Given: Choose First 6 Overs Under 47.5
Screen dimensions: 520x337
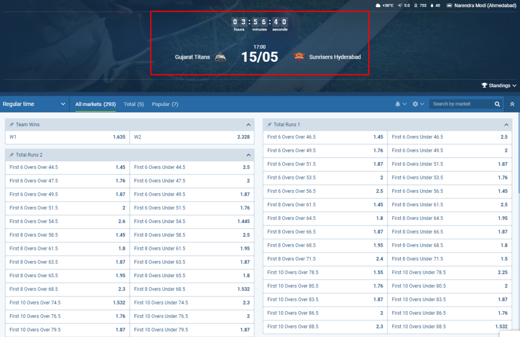Looking at the screenshot, I should (191, 181).
